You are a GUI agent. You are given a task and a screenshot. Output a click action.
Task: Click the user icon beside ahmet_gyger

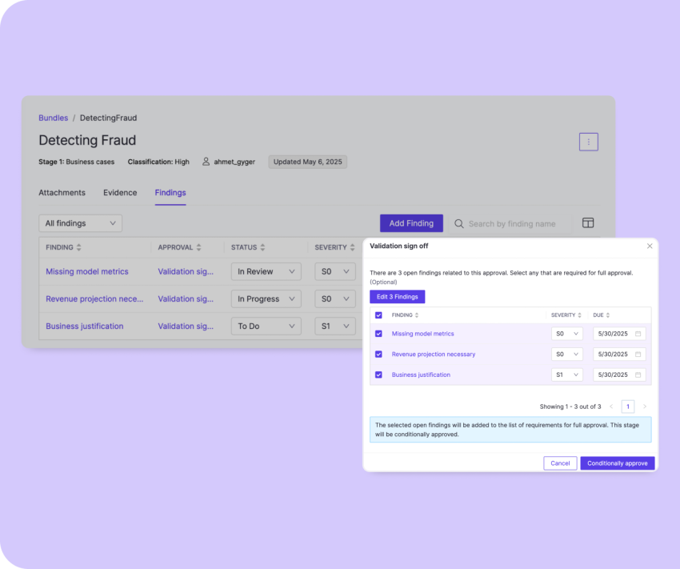click(x=206, y=162)
